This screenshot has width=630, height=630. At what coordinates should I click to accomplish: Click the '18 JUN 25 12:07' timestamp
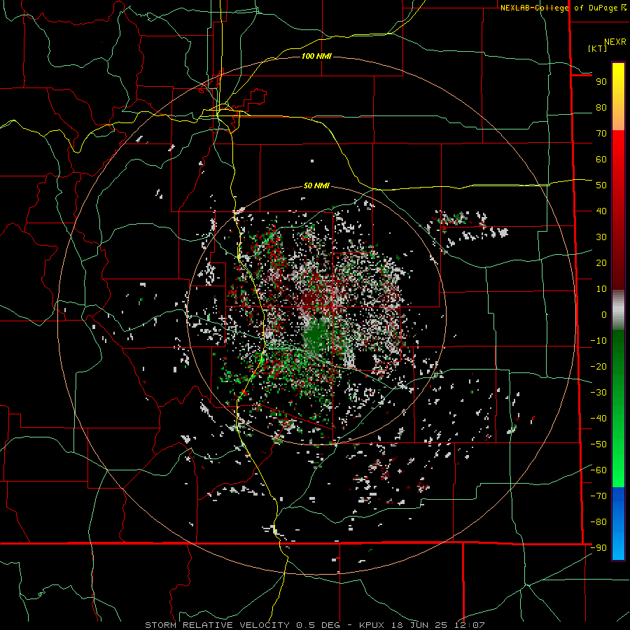[437, 625]
